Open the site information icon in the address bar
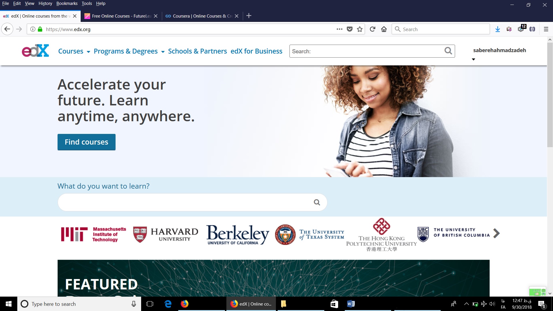The image size is (553, 311). click(33, 29)
